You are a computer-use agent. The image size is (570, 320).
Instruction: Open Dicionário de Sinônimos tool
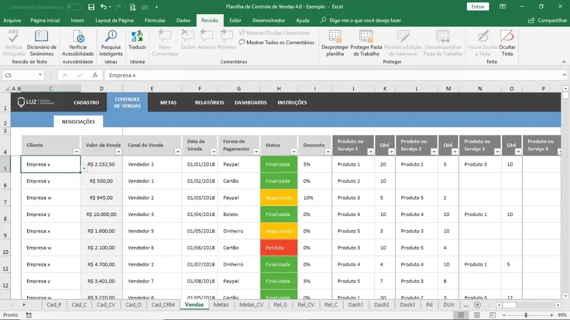42,43
